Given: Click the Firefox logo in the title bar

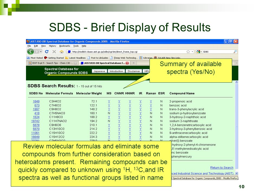Looking at the screenshot, I should [x=28, y=41].
